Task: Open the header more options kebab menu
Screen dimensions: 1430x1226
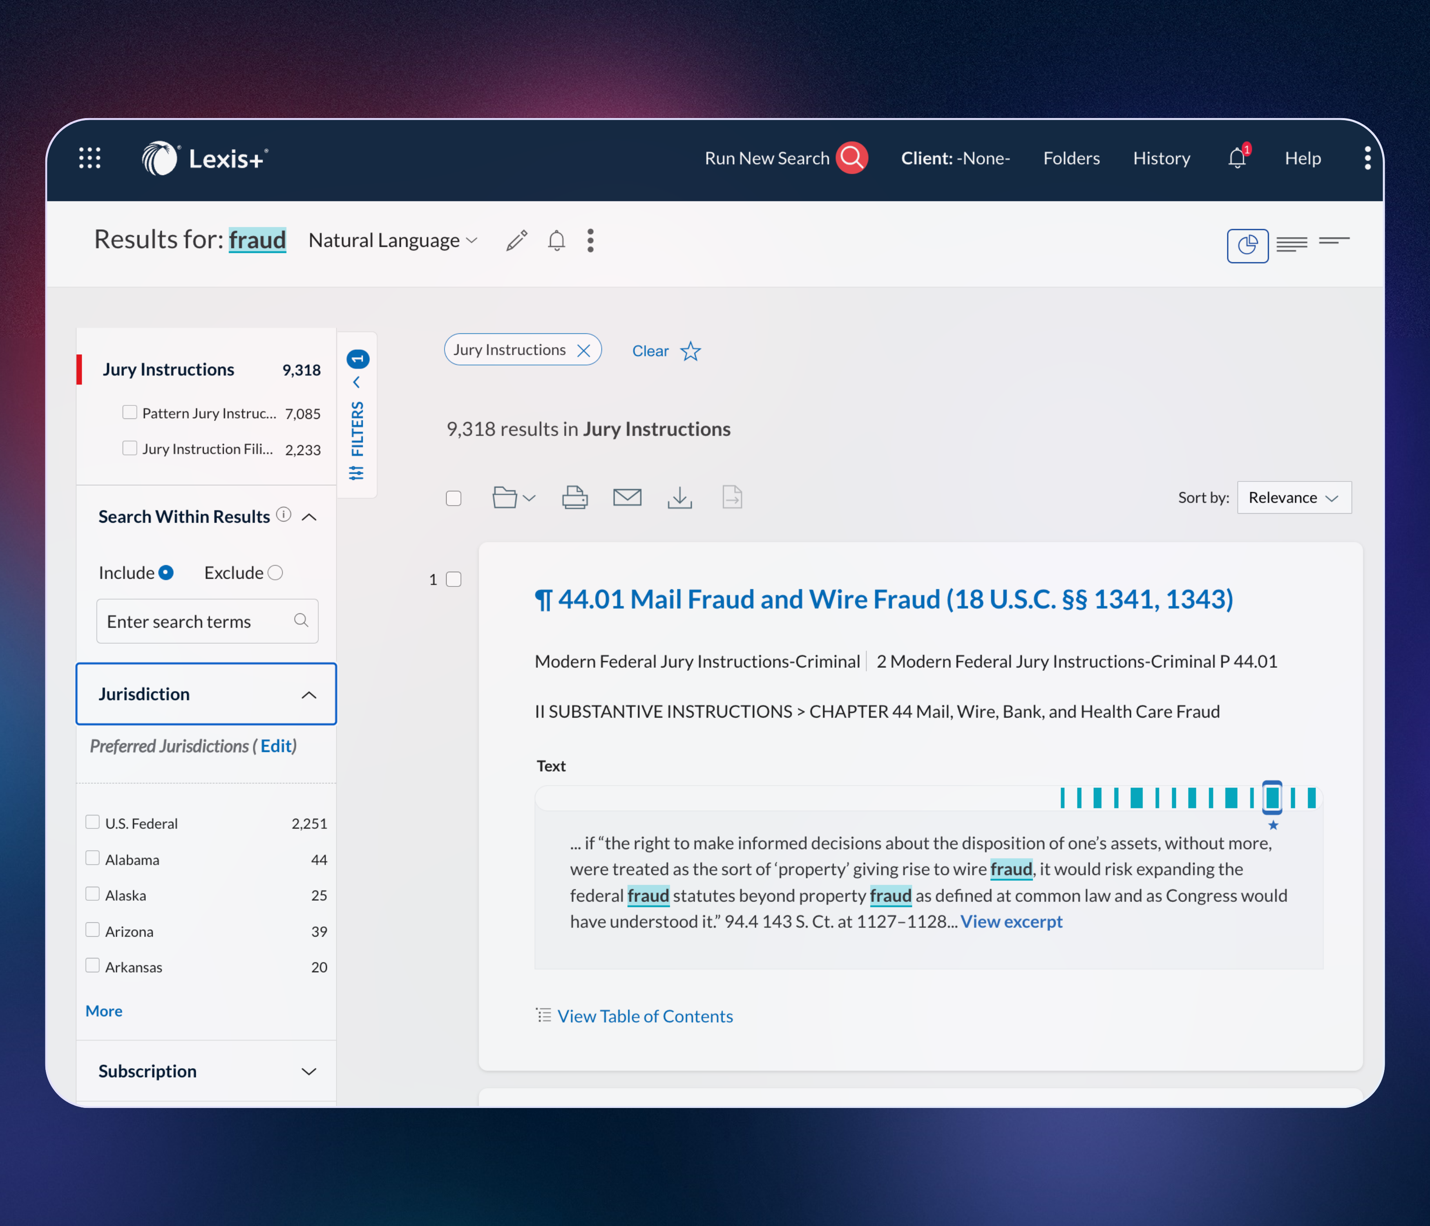Action: tap(1367, 158)
